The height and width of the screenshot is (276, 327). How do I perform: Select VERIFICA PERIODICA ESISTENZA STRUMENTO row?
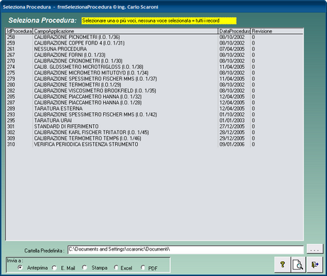click(154, 144)
